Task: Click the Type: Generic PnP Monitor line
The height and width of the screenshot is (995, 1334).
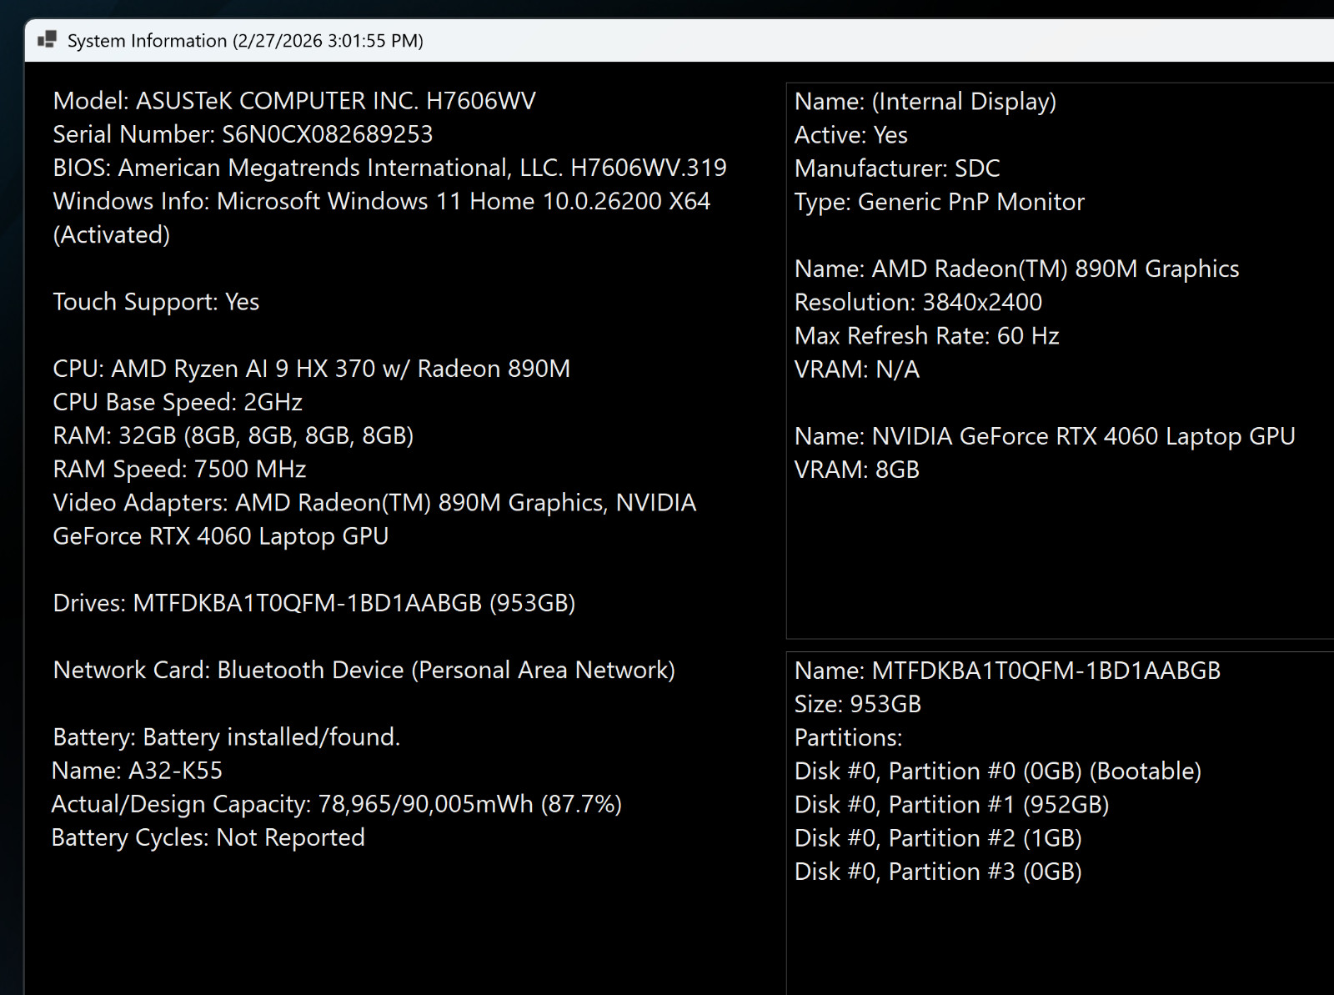Action: (940, 202)
